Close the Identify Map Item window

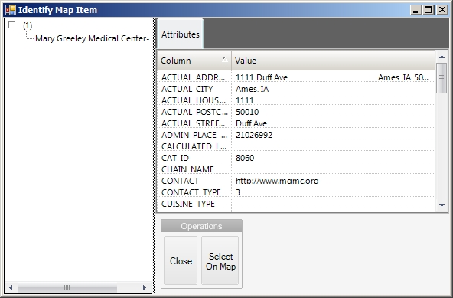click(x=442, y=10)
